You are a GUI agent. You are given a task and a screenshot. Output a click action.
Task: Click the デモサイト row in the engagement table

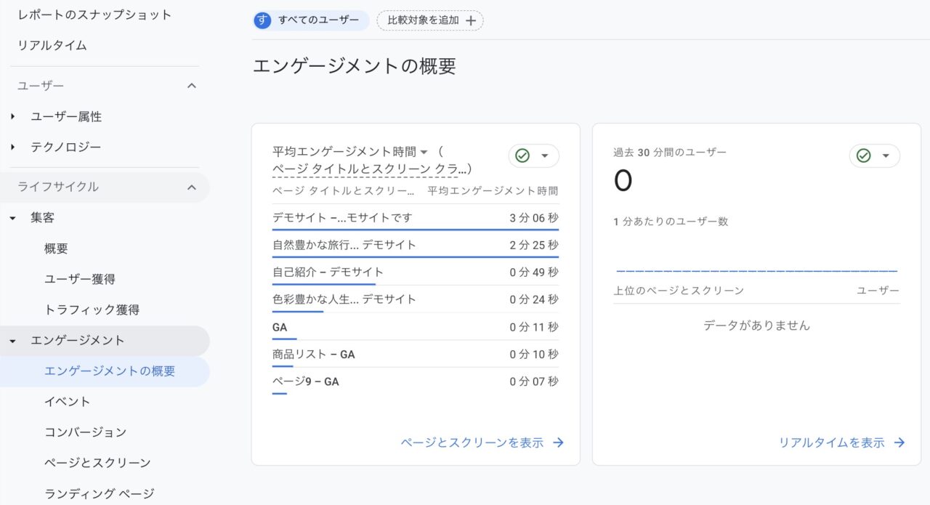[341, 217]
